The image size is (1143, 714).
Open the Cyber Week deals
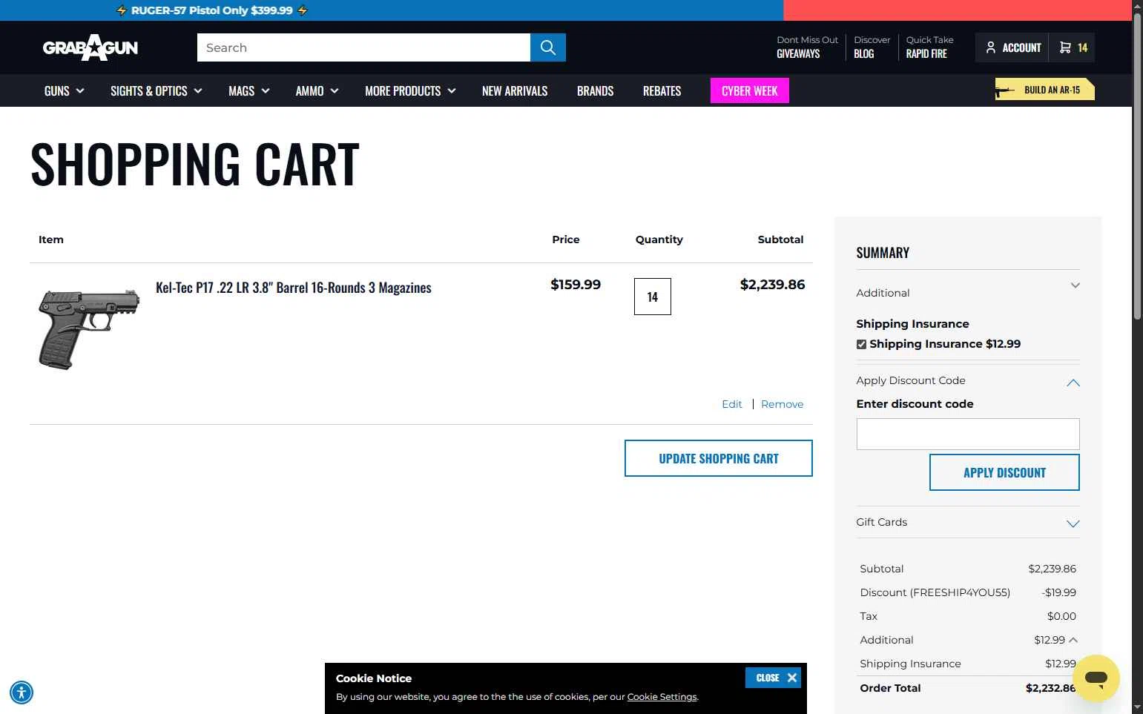point(749,90)
